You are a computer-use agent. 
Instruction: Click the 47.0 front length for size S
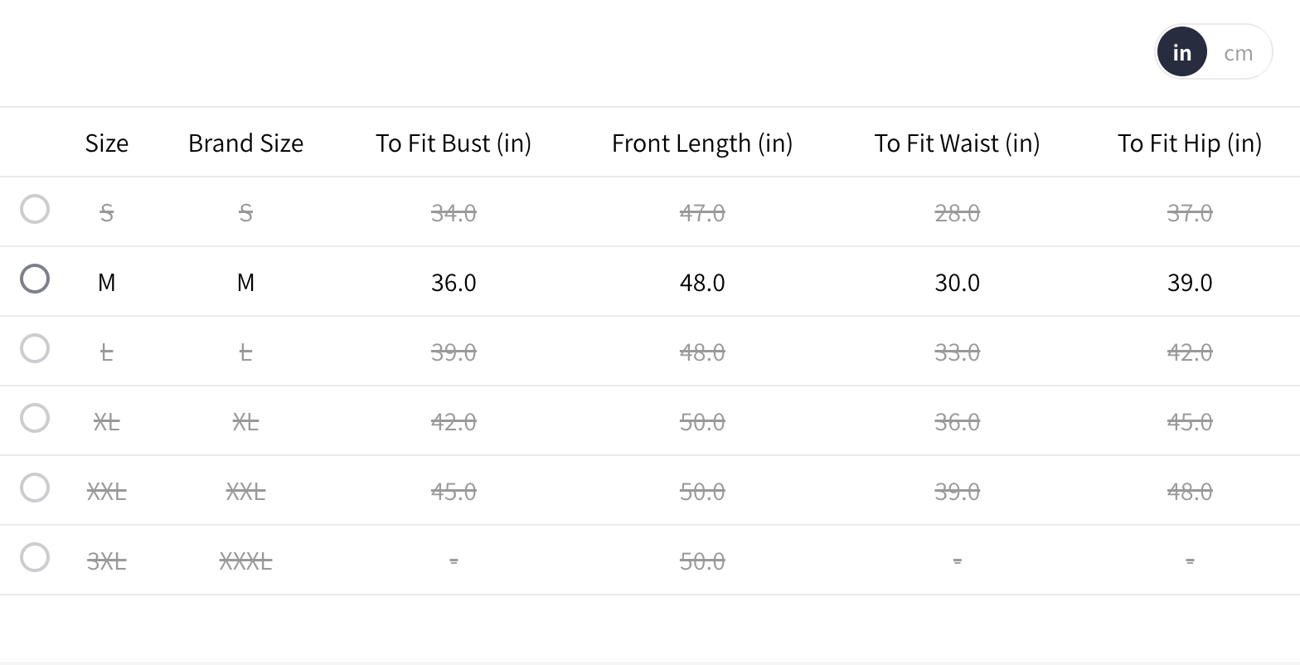pyautogui.click(x=702, y=213)
